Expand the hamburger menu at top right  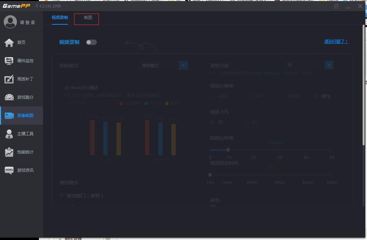(336, 6)
